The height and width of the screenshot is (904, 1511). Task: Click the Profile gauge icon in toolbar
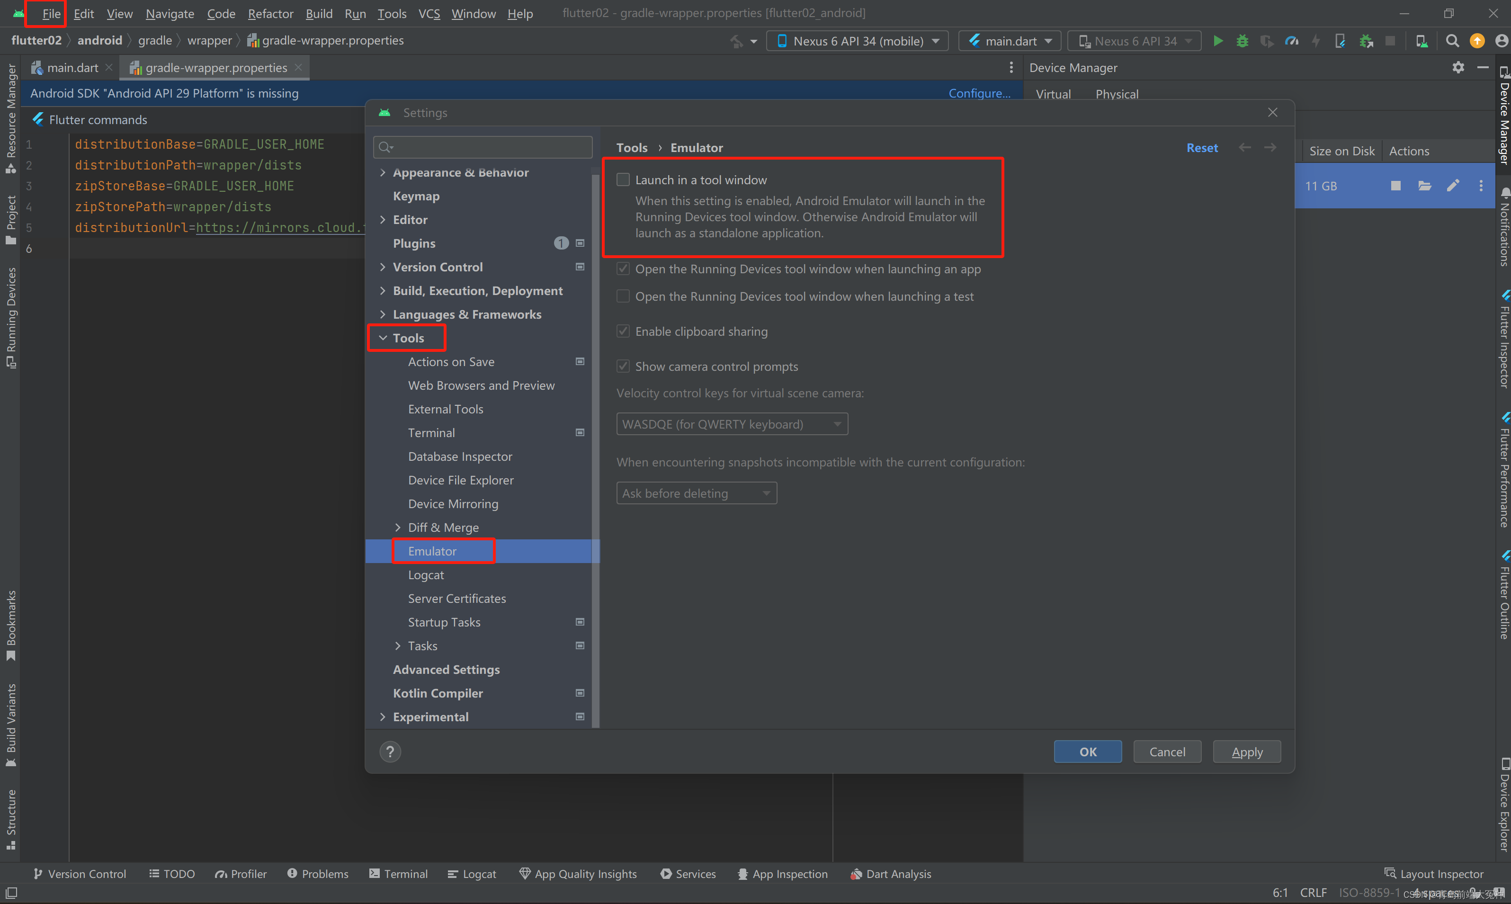pyautogui.click(x=1291, y=41)
